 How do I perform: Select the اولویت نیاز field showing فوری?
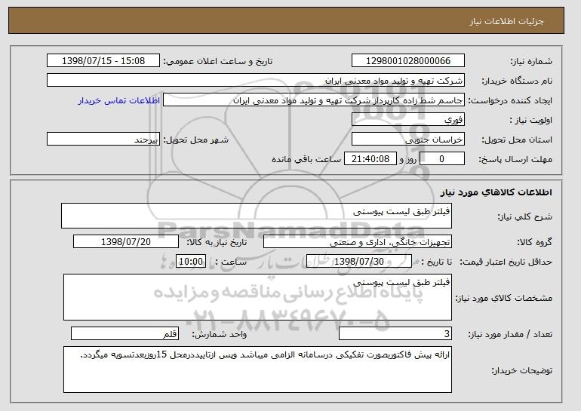point(408,120)
